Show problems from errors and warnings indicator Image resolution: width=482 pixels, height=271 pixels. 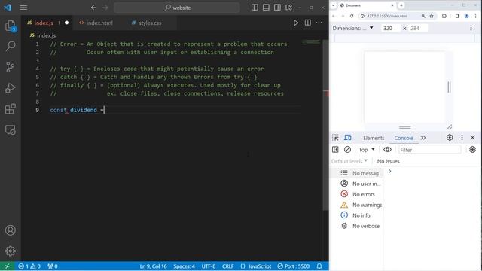click(x=29, y=266)
